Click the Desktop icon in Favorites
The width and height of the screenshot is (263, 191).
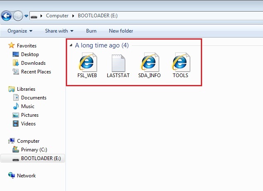point(16,54)
